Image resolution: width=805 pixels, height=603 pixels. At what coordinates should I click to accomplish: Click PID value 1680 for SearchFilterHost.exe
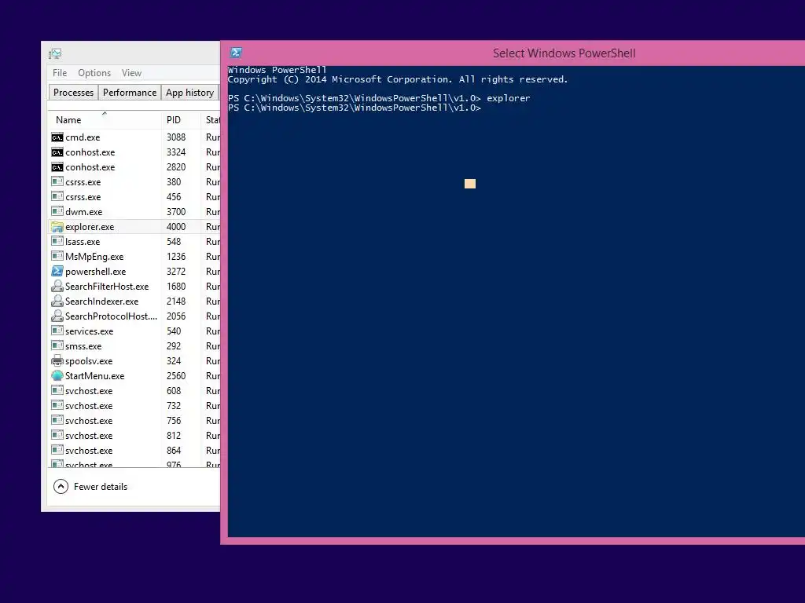176,286
